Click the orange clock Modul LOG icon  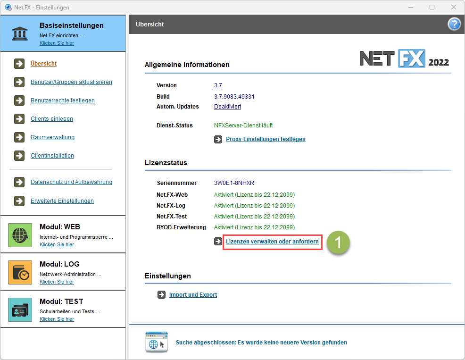[x=20, y=272]
